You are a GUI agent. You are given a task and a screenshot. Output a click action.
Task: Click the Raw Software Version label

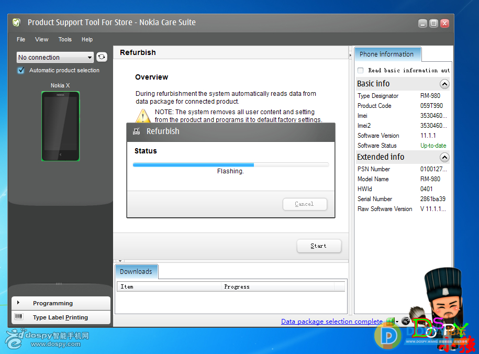[x=385, y=209]
